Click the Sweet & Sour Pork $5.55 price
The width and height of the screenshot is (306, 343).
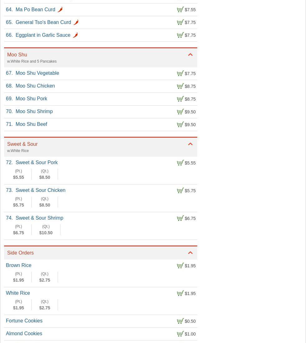click(x=190, y=163)
